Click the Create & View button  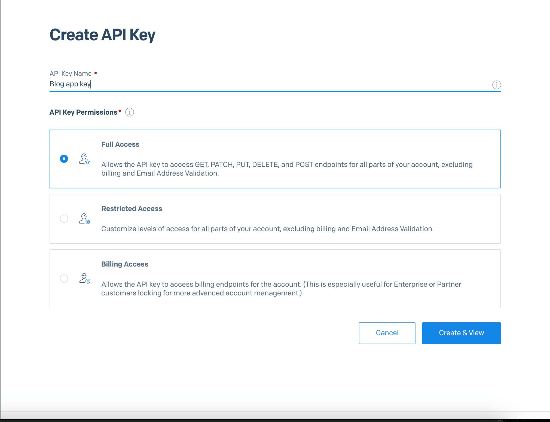coord(461,333)
